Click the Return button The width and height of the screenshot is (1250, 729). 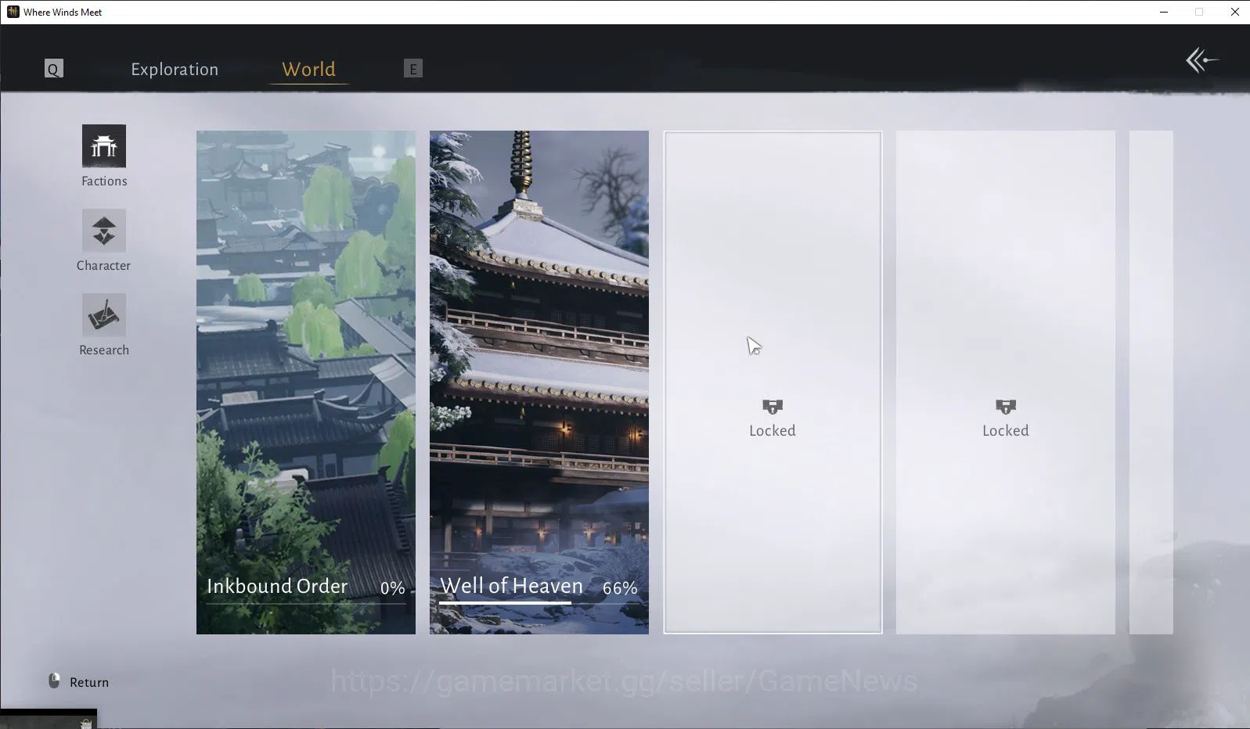(79, 682)
